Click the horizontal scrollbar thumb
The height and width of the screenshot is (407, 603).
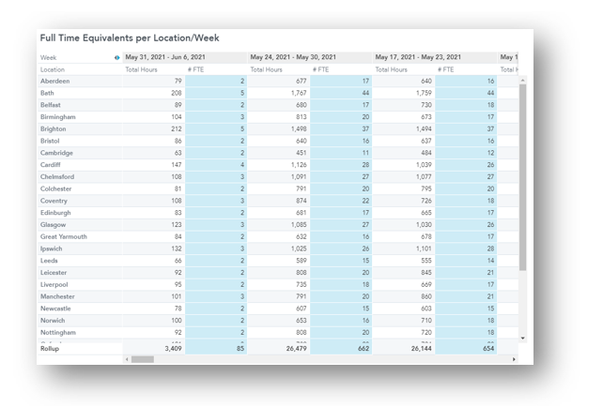click(142, 359)
